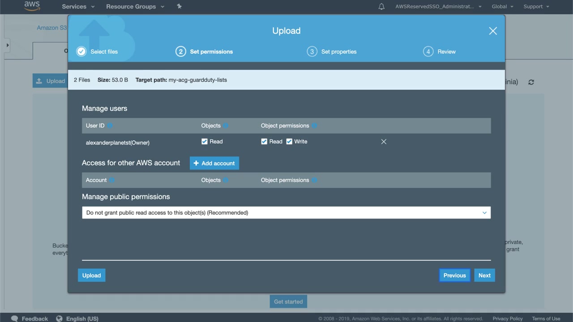This screenshot has width=573, height=322.
Task: Click the pin shortcut icon in the header
Action: click(x=180, y=6)
